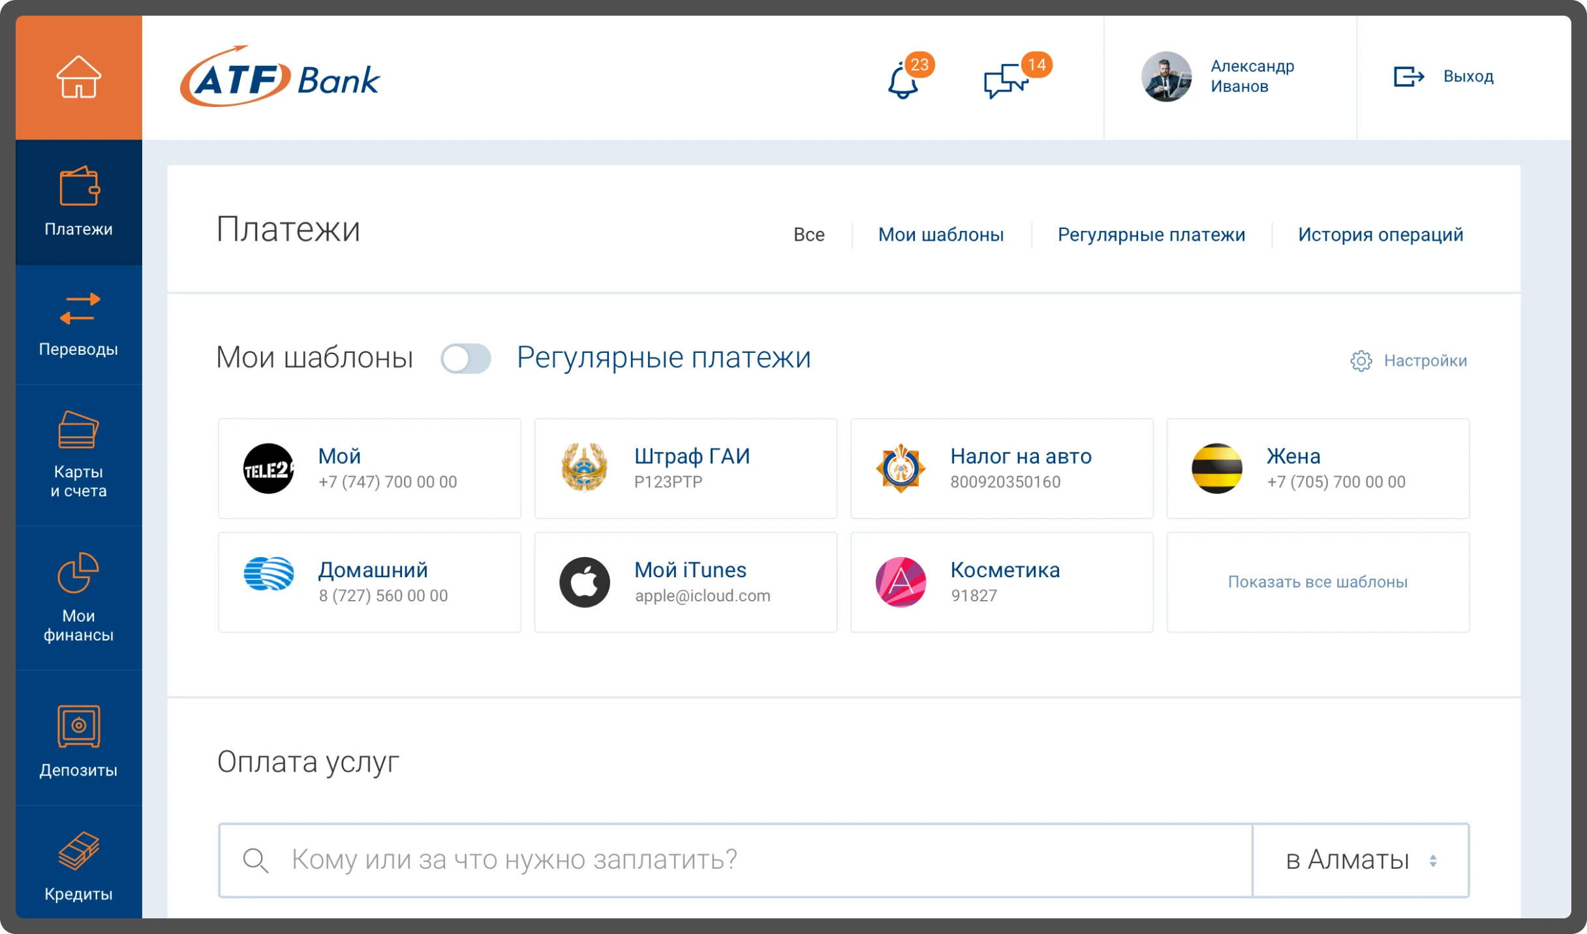The width and height of the screenshot is (1587, 934).
Task: Open Переводы transfers sidebar section
Action: [78, 324]
